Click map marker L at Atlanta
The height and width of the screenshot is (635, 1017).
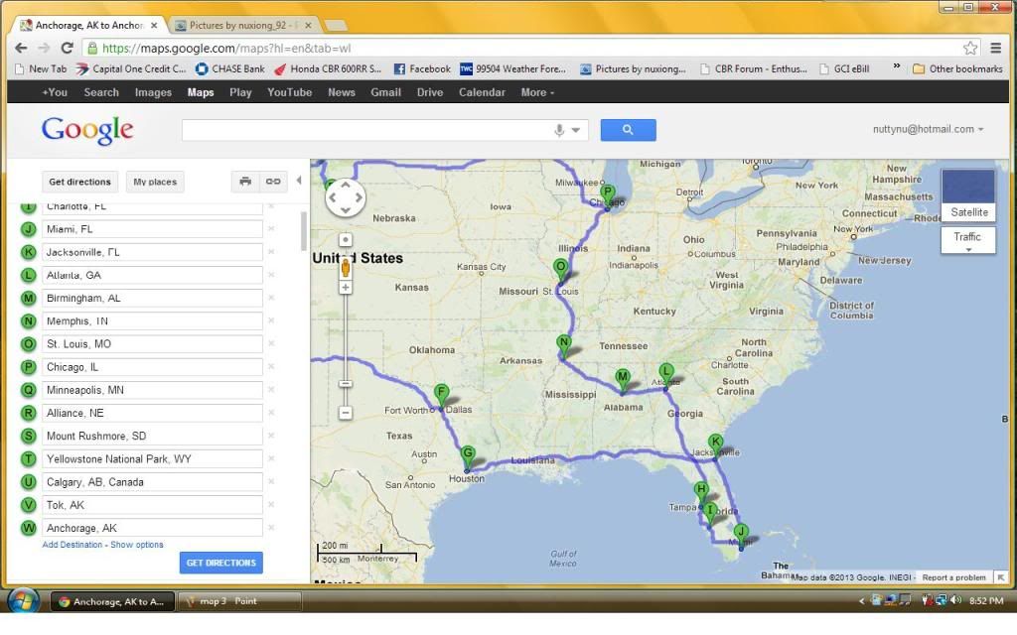click(x=665, y=375)
